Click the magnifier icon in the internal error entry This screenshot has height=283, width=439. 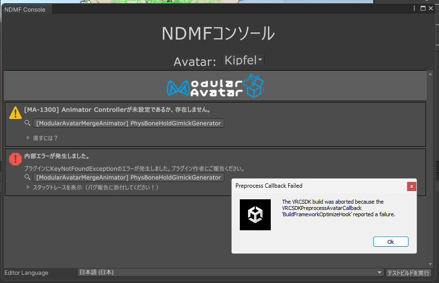pos(28,178)
